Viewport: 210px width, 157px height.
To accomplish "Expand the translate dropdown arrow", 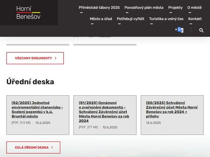I will tap(176, 29).
